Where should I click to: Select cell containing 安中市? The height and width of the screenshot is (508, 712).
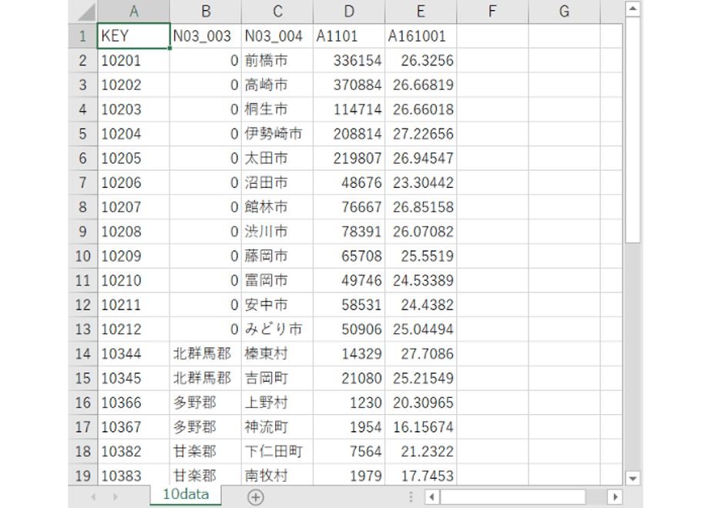tap(277, 305)
